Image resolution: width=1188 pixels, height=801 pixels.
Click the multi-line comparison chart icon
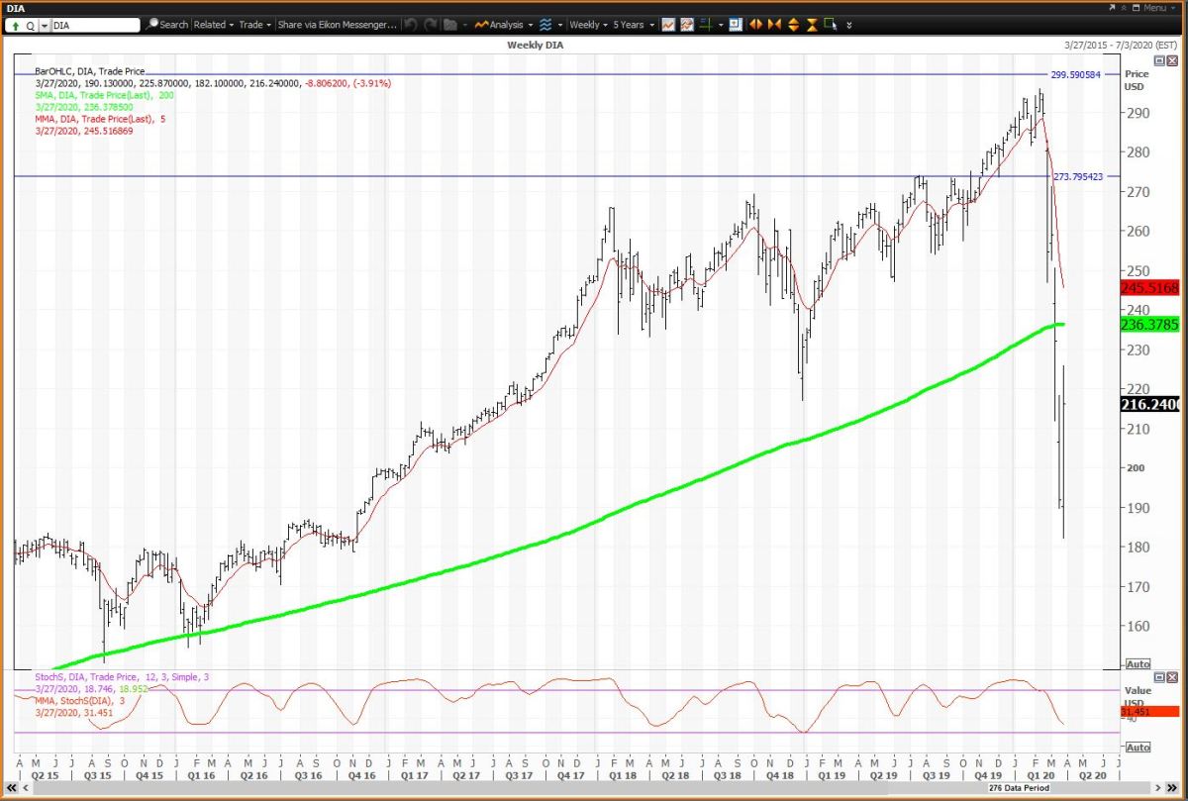pos(687,25)
